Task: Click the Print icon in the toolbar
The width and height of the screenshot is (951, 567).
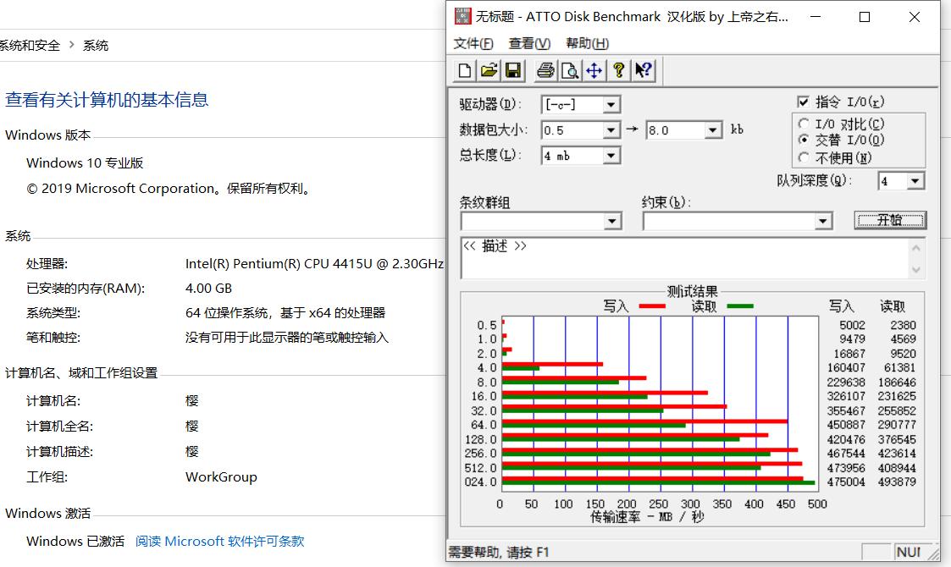Action: click(545, 70)
